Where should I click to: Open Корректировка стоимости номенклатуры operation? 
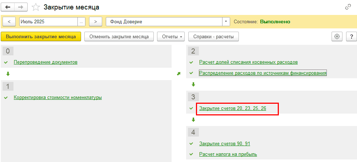(57, 97)
